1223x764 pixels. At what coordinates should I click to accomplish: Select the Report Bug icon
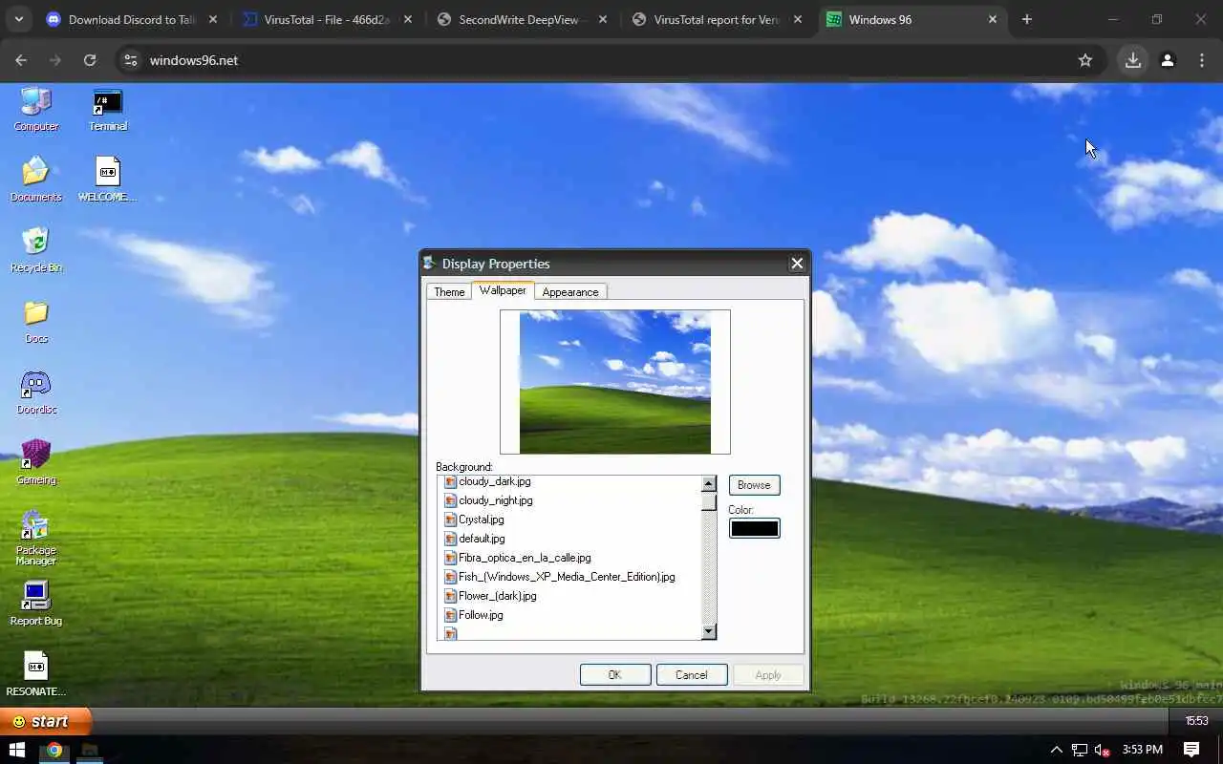click(x=35, y=604)
